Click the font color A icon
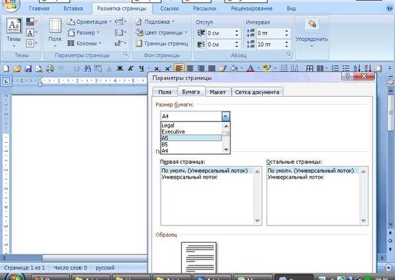 (250, 68)
